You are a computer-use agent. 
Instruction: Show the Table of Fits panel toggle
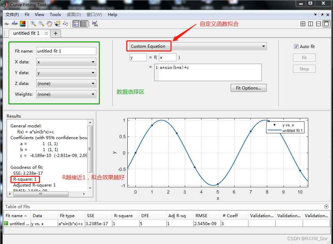pos(326,206)
